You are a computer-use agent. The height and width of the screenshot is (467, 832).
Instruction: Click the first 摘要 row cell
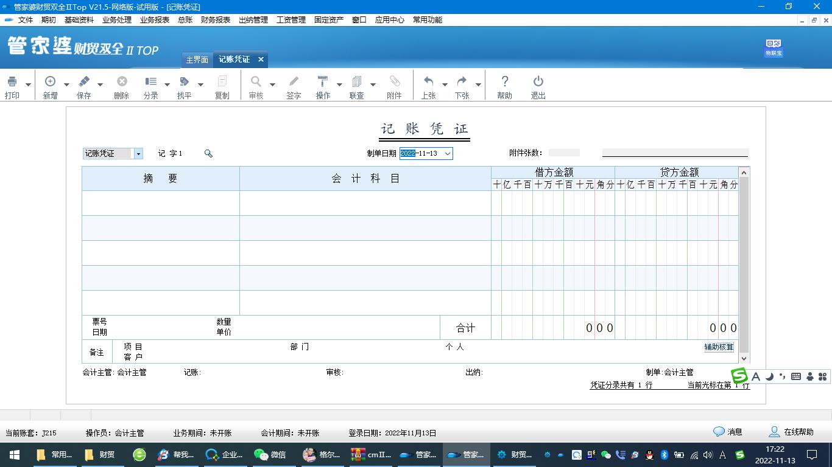click(x=161, y=203)
